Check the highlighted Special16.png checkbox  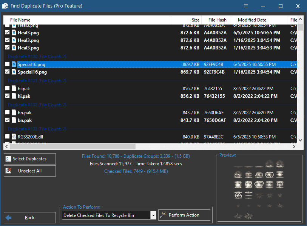(x=8, y=65)
